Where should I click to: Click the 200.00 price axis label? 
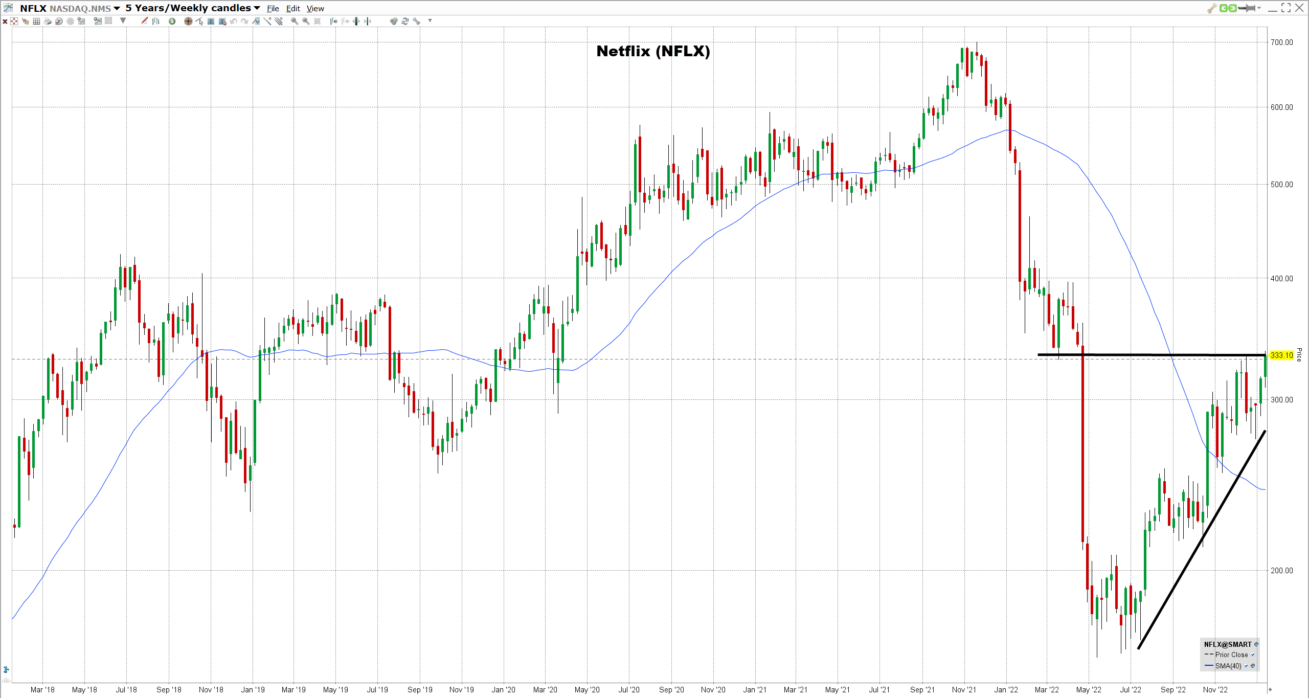[1282, 571]
